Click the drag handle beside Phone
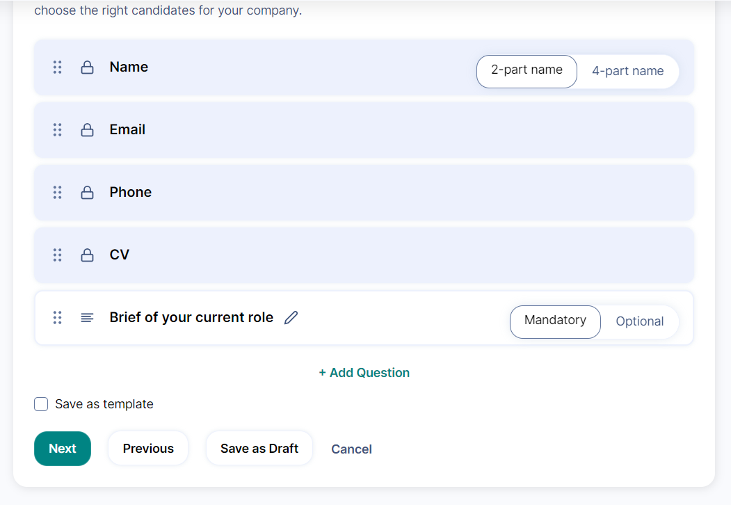731x505 pixels. click(58, 193)
